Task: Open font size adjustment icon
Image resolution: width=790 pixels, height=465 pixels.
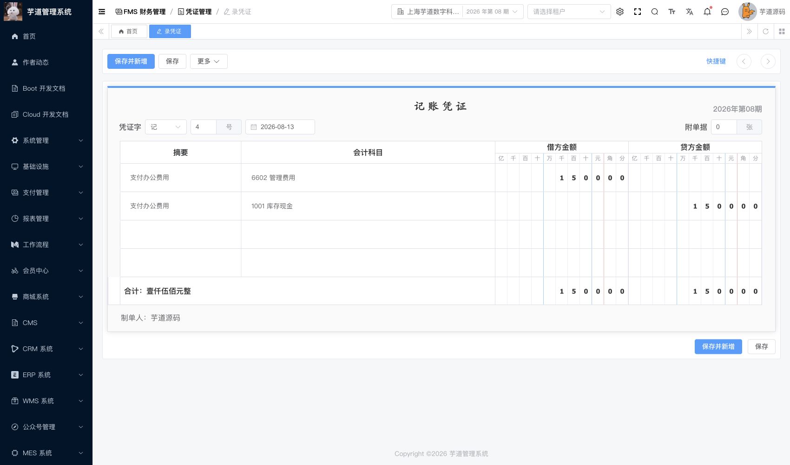Action: [672, 12]
